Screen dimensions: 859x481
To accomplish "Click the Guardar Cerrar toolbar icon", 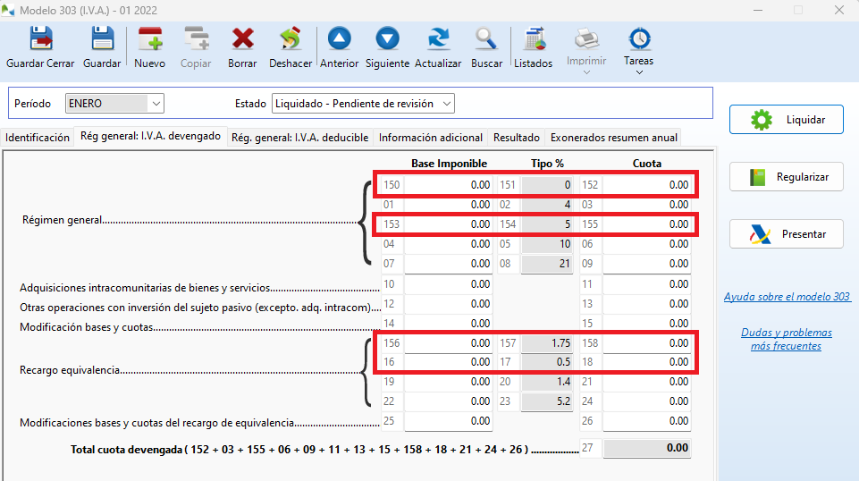I will click(40, 40).
